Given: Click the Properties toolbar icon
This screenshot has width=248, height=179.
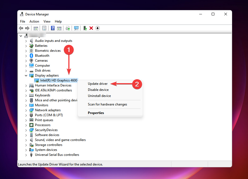Looking at the screenshot, I should pyautogui.click(x=44, y=28).
